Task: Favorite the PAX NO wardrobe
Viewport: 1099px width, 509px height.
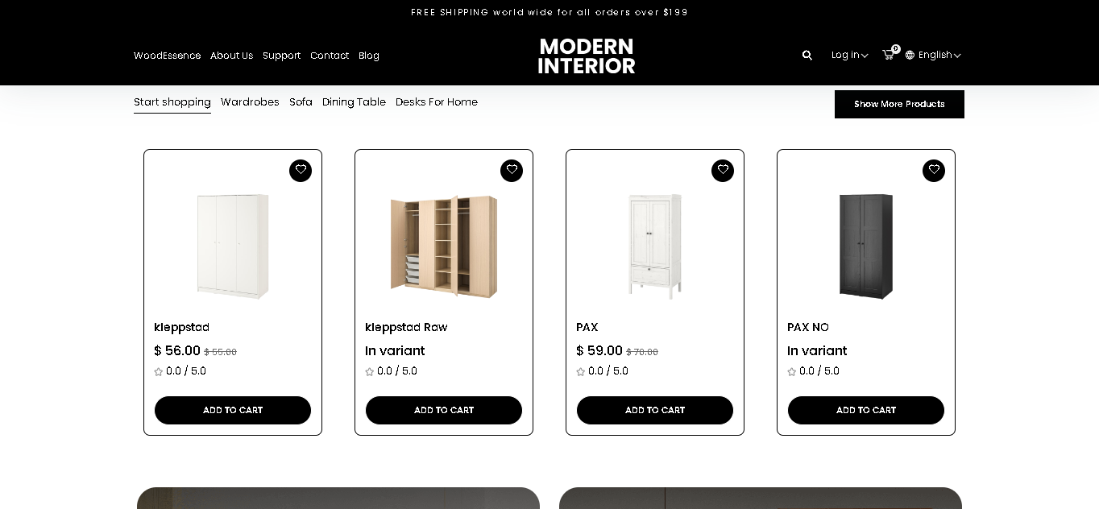Action: 934,171
